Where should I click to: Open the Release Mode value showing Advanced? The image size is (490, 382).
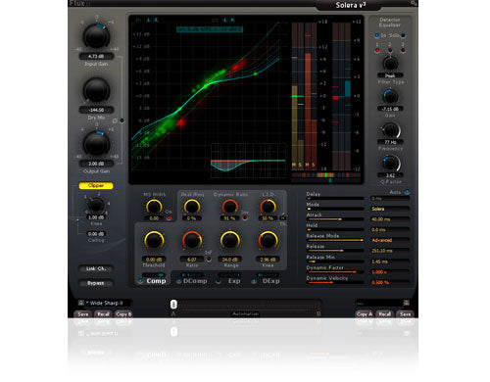pos(390,240)
